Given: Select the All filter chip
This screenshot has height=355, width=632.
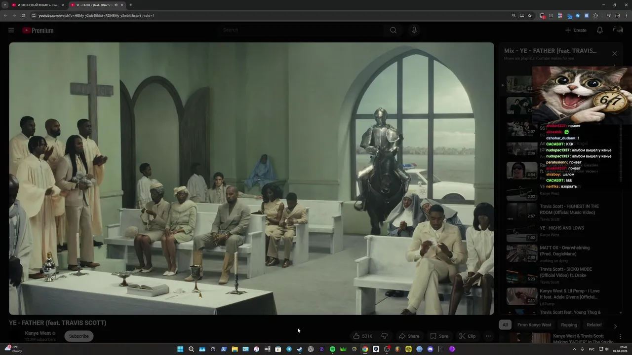Looking at the screenshot, I should pyautogui.click(x=505, y=325).
